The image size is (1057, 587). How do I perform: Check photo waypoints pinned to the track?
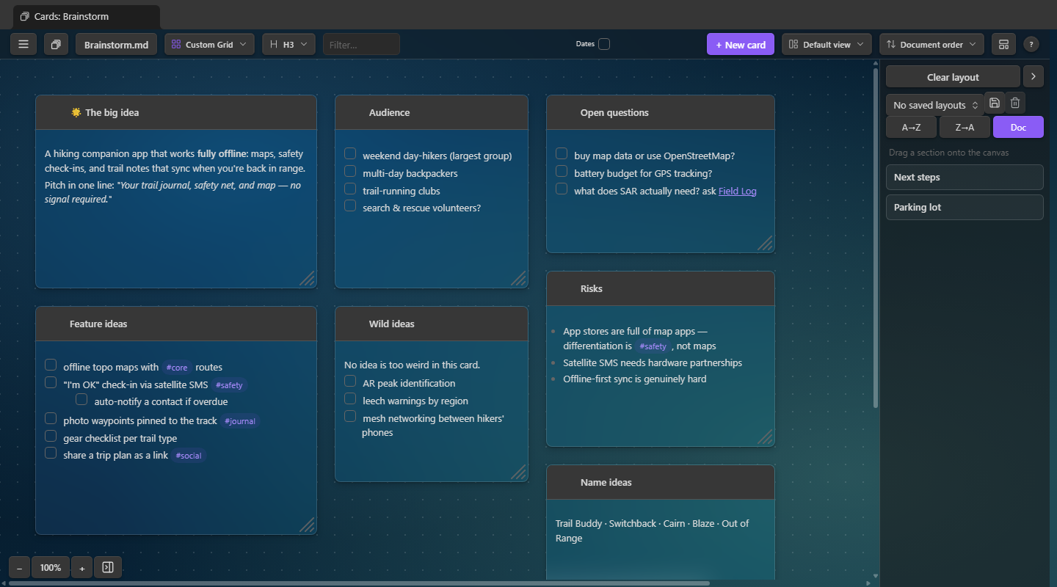(x=51, y=418)
